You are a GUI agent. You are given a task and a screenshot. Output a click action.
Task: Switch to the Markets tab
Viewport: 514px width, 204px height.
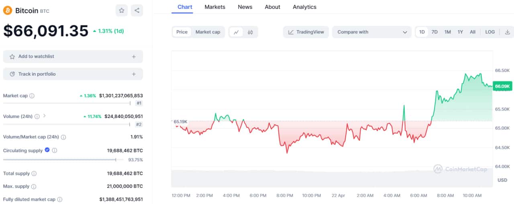(215, 7)
